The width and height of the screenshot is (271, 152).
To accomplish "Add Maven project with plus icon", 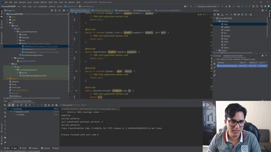I will [227, 15].
